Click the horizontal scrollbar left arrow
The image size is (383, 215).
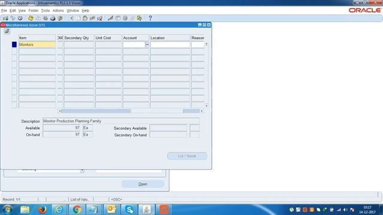click(60, 111)
